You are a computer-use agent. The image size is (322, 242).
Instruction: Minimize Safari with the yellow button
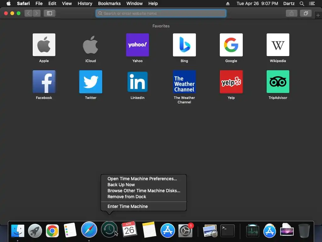point(12,13)
